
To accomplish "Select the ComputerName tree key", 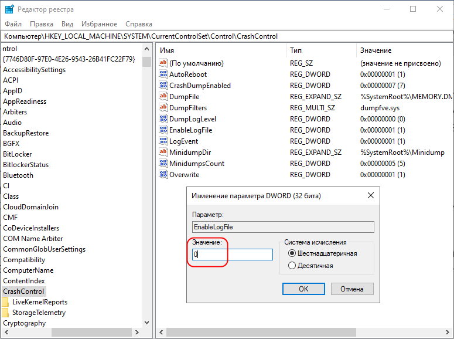I will coord(28,270).
